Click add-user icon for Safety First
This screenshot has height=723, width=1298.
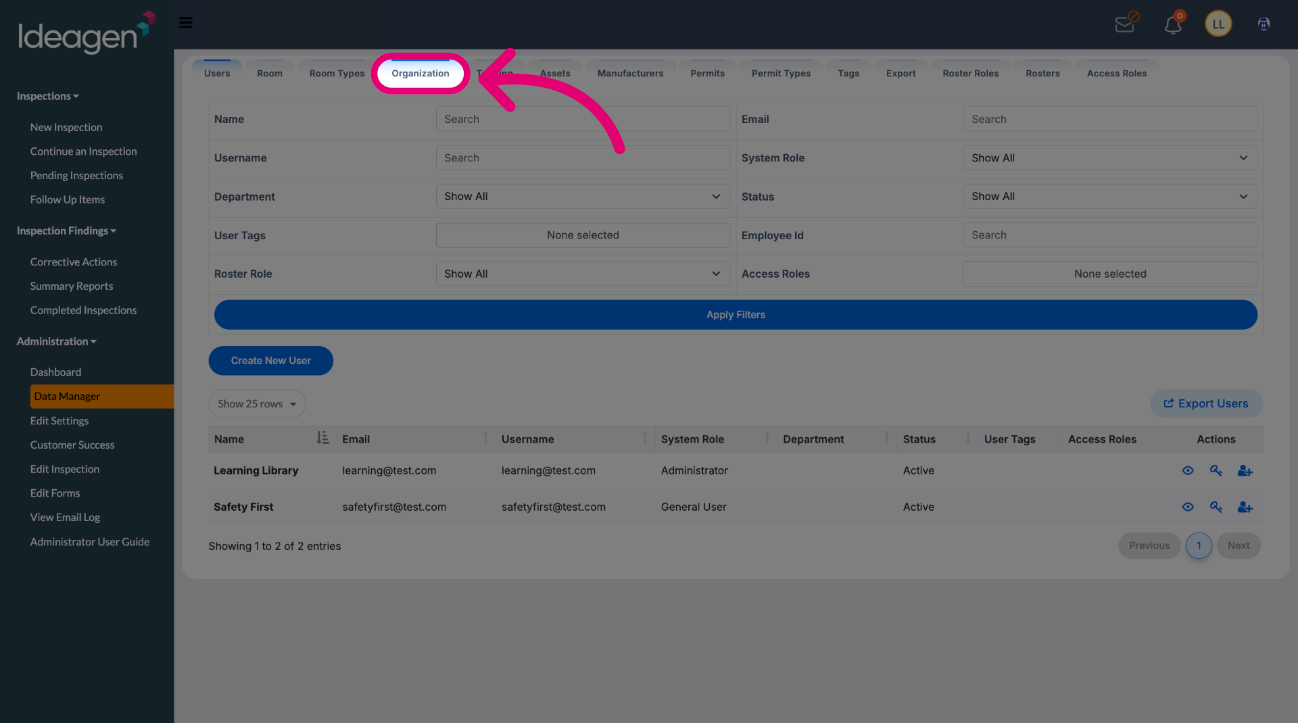point(1245,507)
